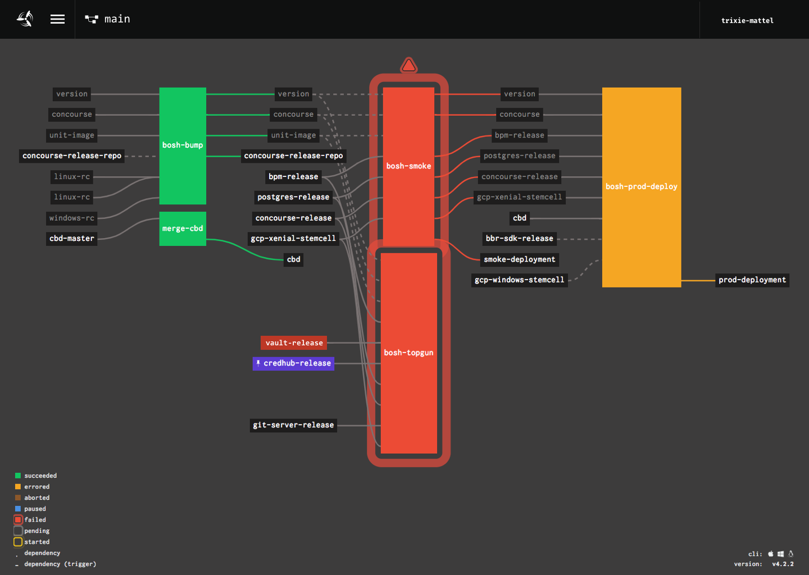
Task: Download the macOS CLI using the Apple icon
Action: pos(771,554)
